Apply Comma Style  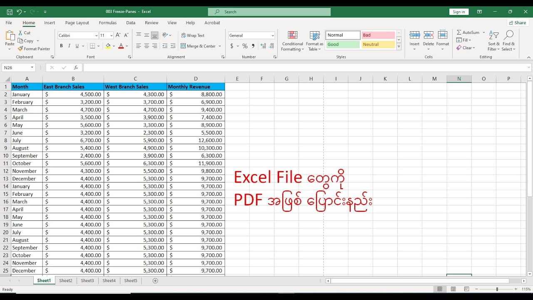(253, 46)
